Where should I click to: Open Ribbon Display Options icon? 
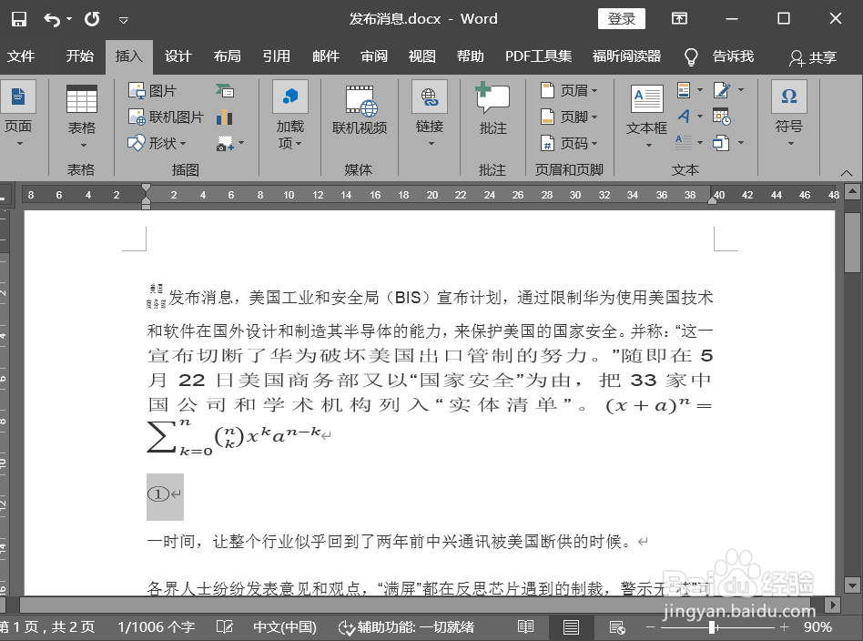point(679,19)
